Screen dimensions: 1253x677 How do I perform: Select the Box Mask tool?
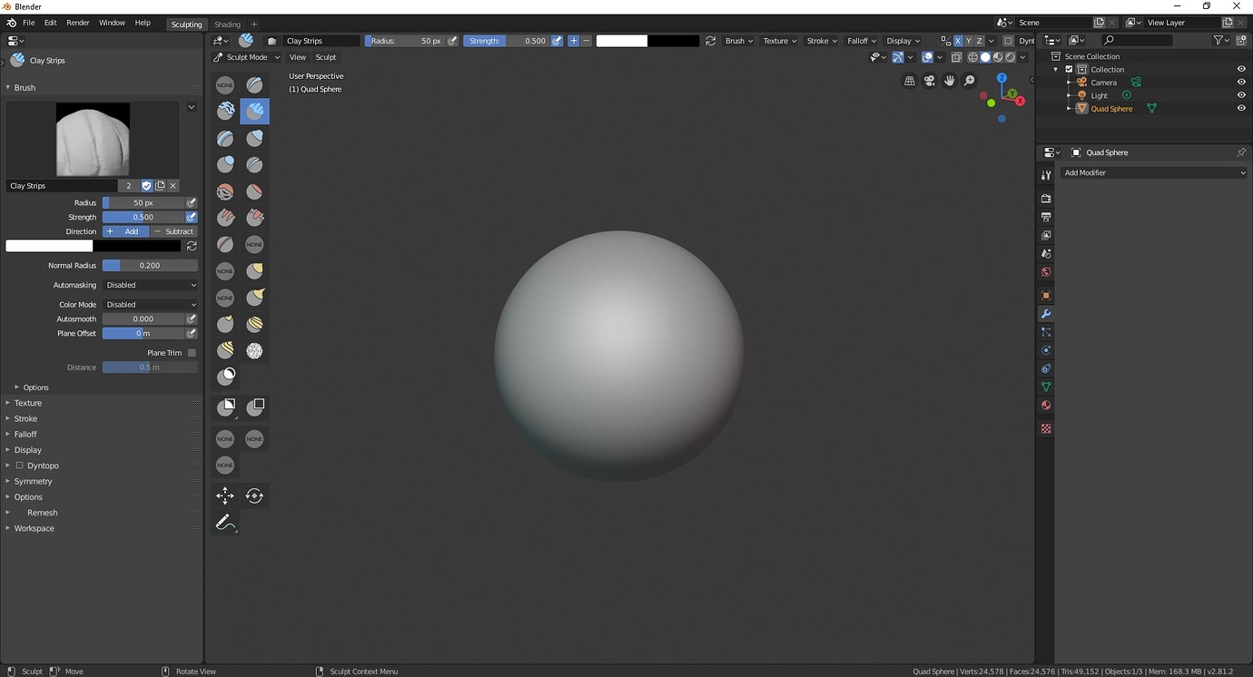(225, 407)
